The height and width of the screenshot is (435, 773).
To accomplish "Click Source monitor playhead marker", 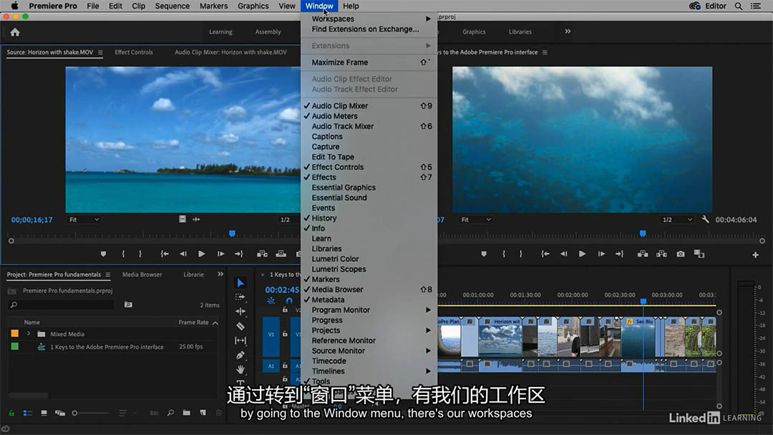I will 232,233.
